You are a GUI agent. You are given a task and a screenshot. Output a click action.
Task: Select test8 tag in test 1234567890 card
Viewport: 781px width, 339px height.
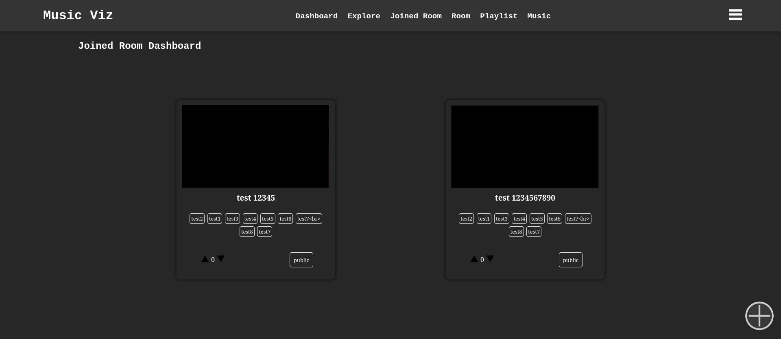(516, 232)
